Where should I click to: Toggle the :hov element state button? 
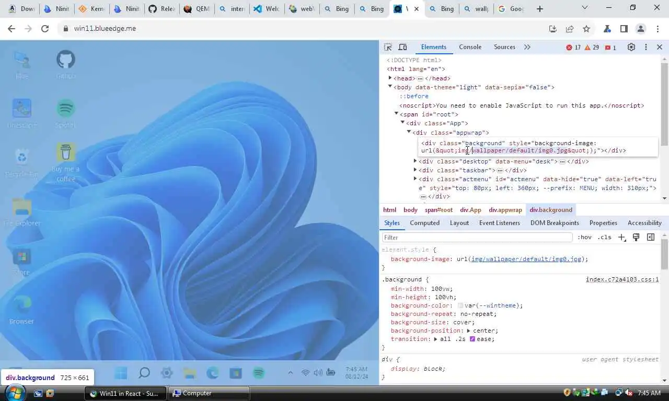click(x=584, y=237)
